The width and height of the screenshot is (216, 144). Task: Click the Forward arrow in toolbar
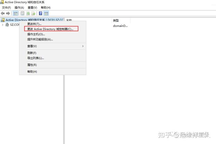pos(8,13)
